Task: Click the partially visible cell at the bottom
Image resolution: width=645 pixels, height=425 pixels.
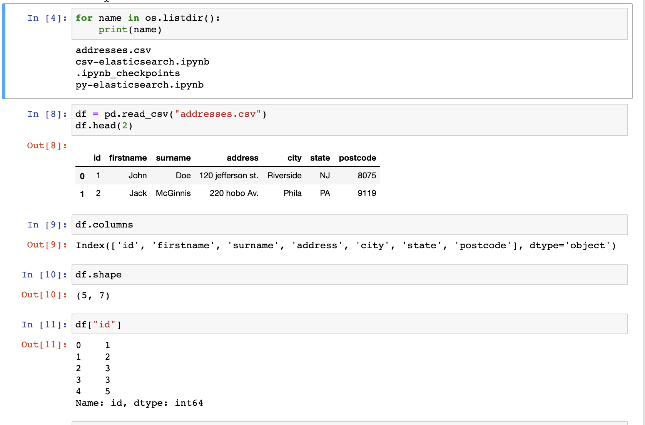Action: tap(346, 423)
